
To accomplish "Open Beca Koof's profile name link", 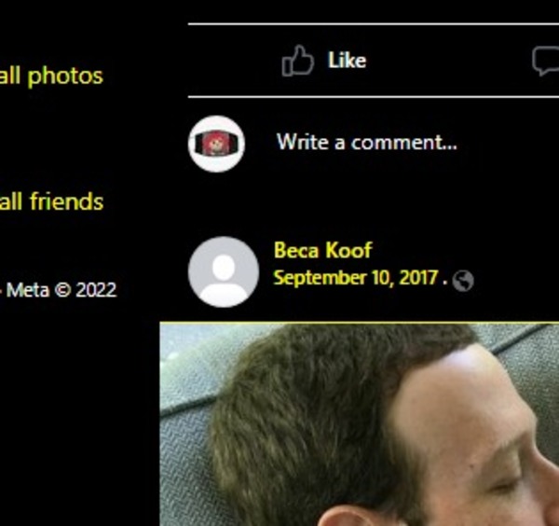I will click(323, 250).
